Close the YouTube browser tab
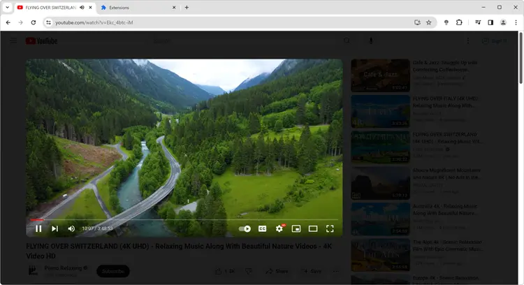This screenshot has height=285, width=524. (90, 8)
